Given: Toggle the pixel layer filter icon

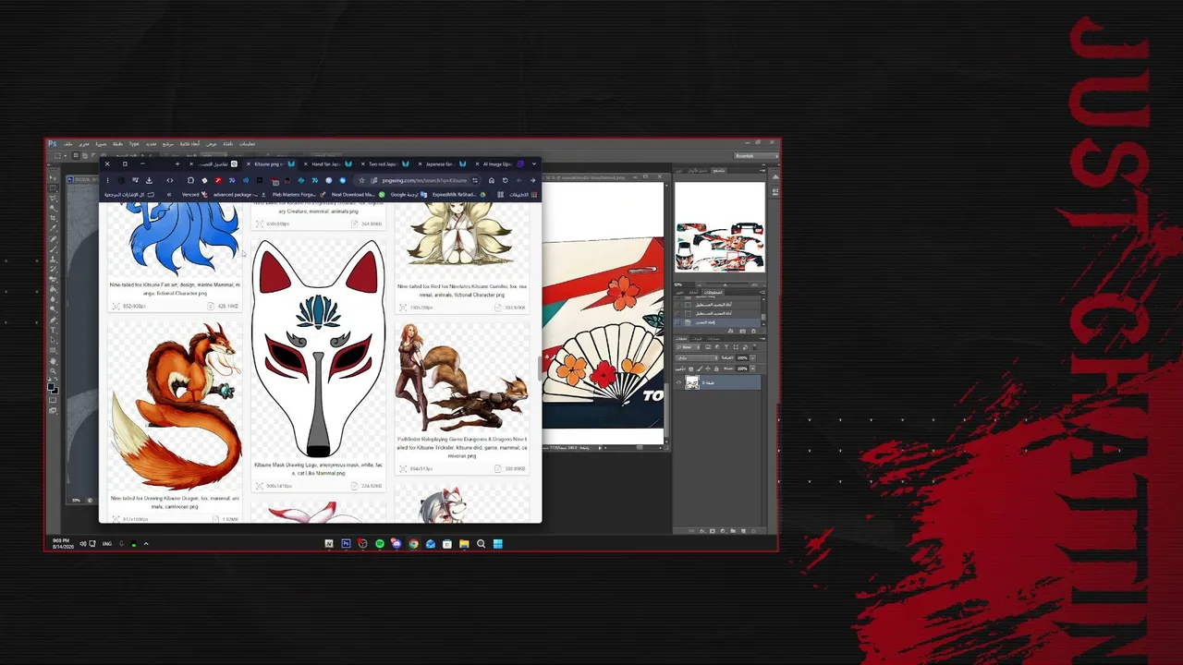Looking at the screenshot, I should [x=710, y=346].
